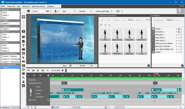
Task: Click the muted sound icon in toolbar
Action: pos(118,11)
